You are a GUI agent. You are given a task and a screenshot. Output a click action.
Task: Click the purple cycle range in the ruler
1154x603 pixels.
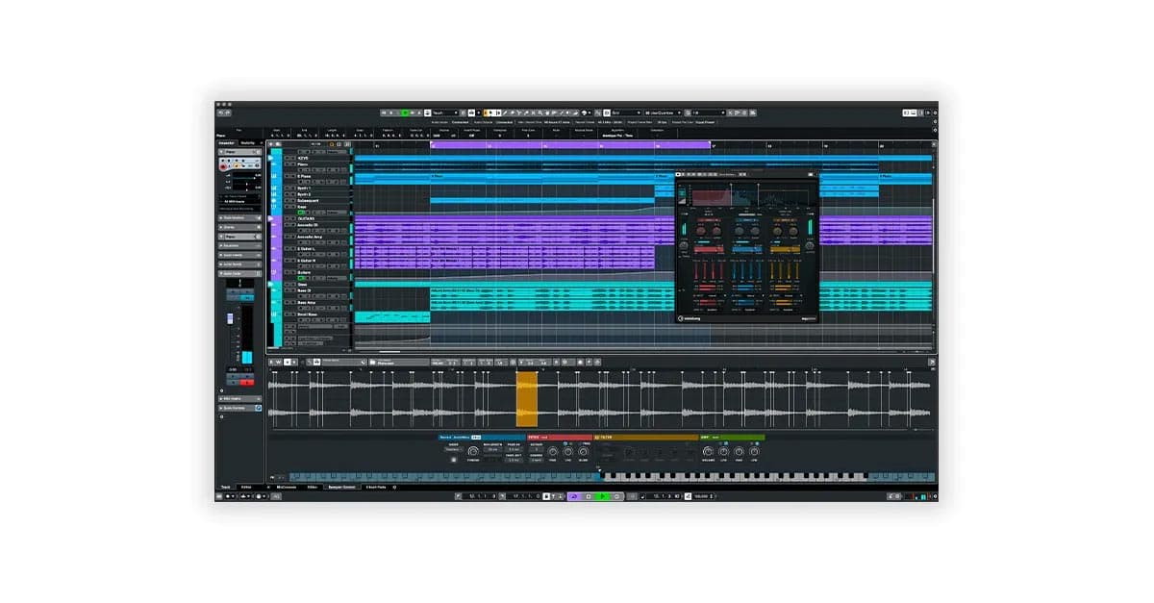570,145
